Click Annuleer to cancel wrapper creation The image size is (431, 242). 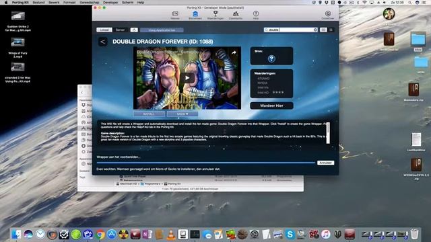(325, 163)
